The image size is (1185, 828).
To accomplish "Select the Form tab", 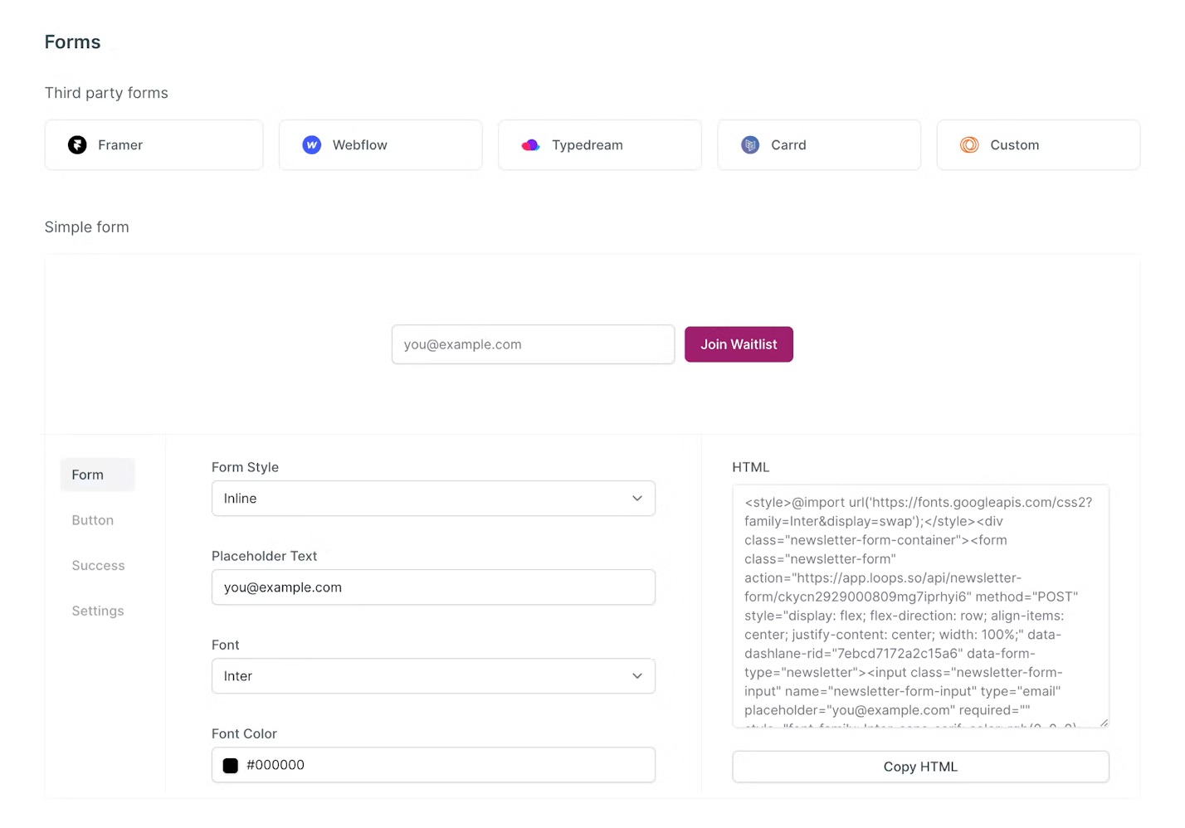I will [x=88, y=475].
